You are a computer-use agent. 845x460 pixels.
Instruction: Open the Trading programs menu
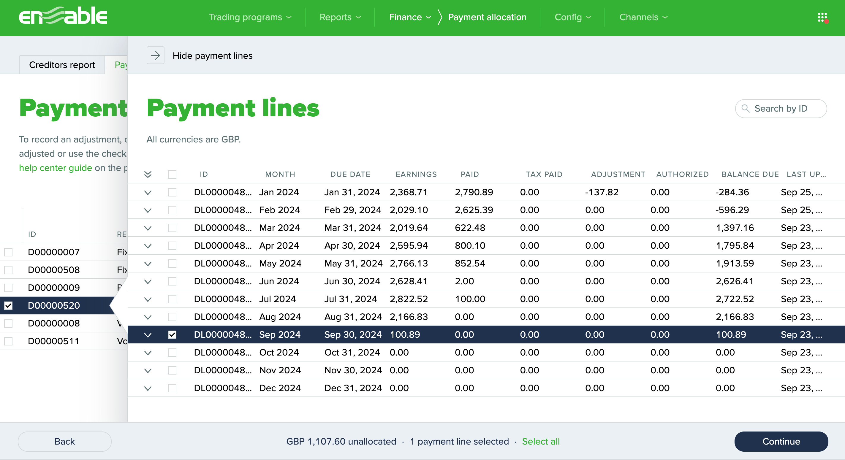(250, 17)
